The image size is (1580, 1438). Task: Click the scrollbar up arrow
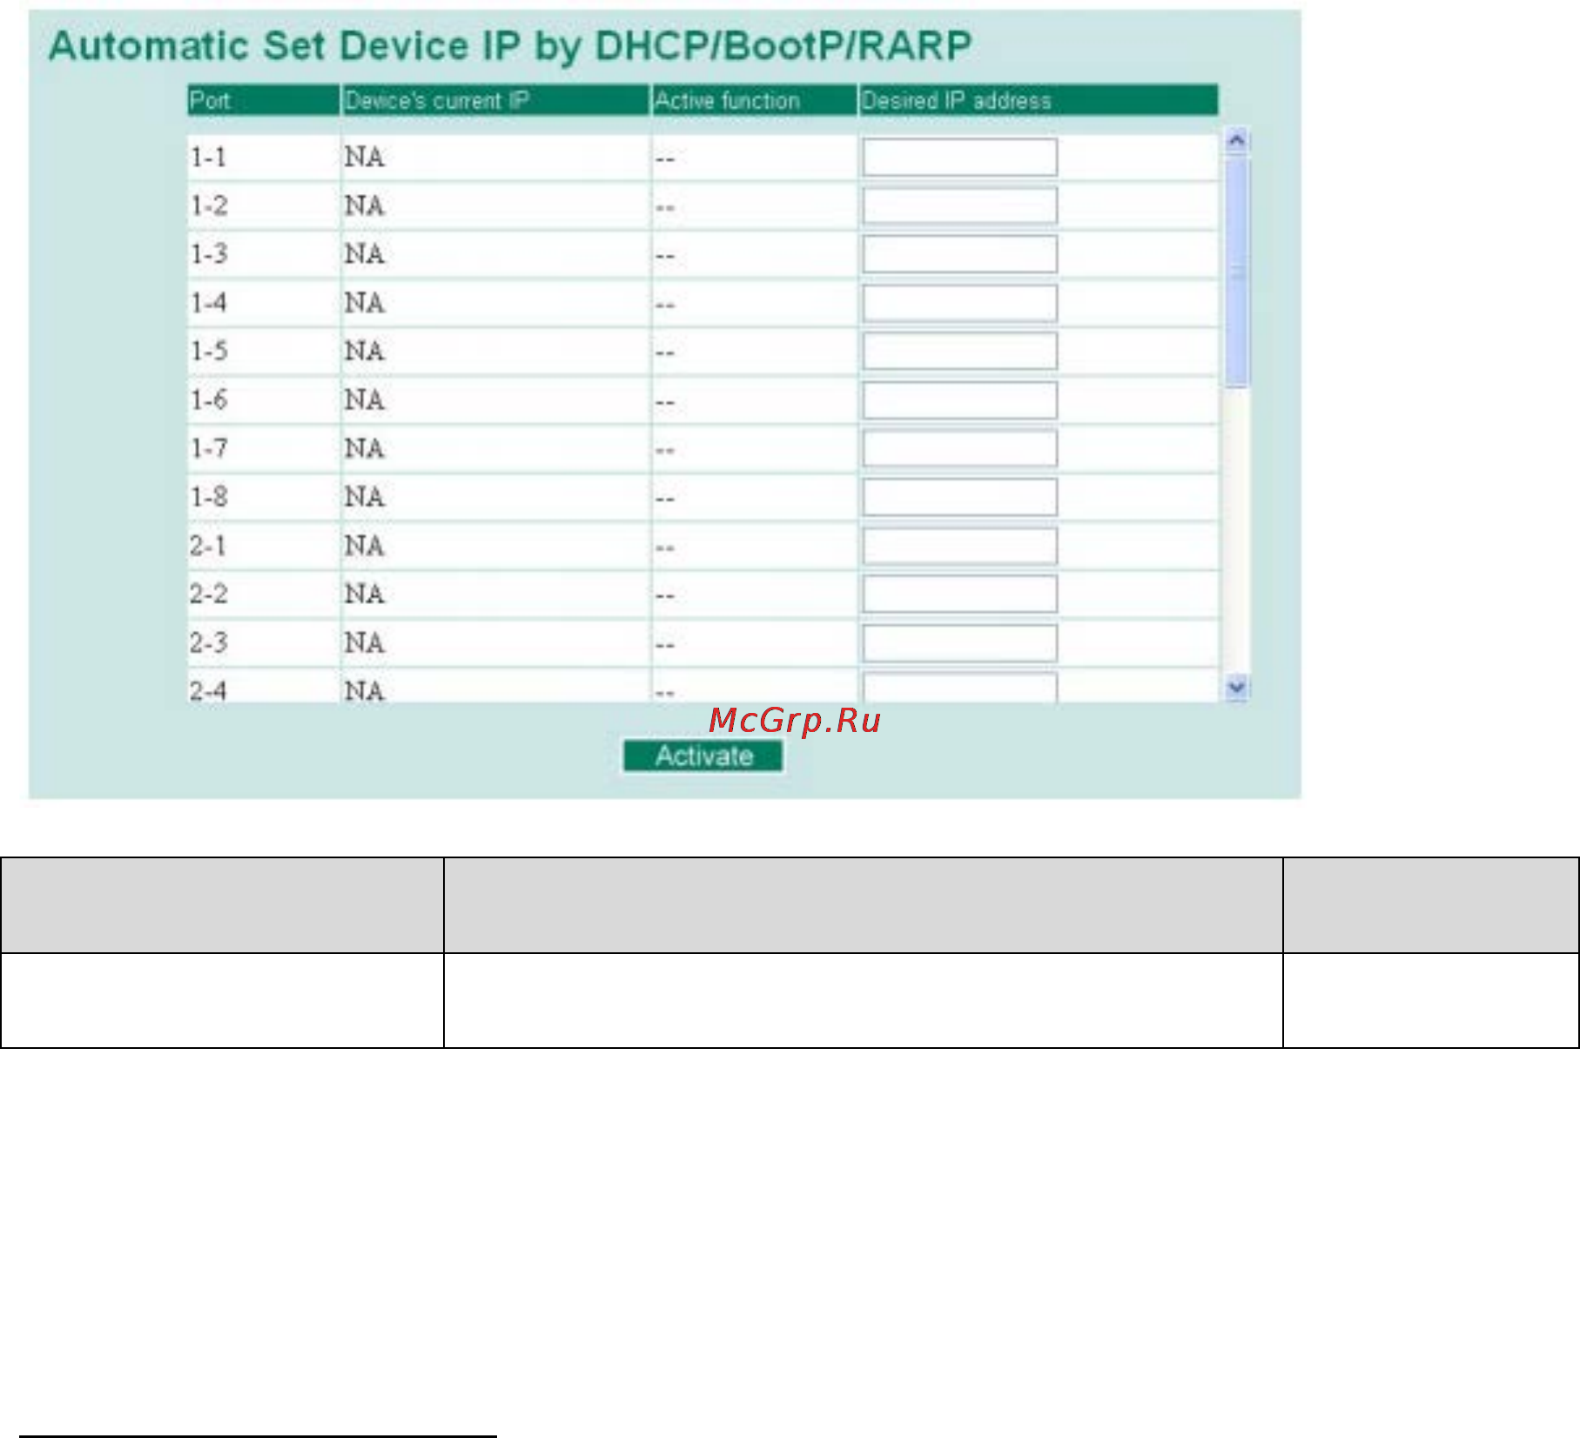pyautogui.click(x=1236, y=142)
